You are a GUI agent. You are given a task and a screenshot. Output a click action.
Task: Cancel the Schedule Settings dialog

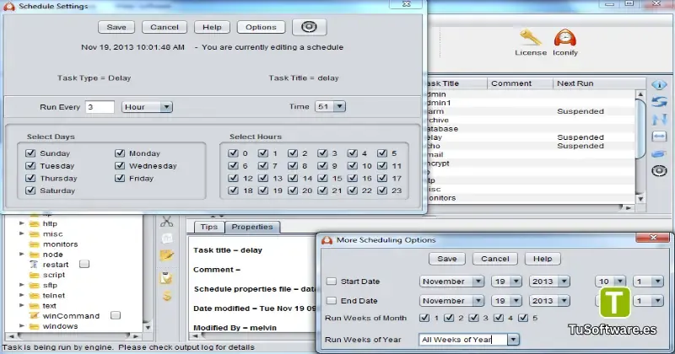tap(165, 27)
